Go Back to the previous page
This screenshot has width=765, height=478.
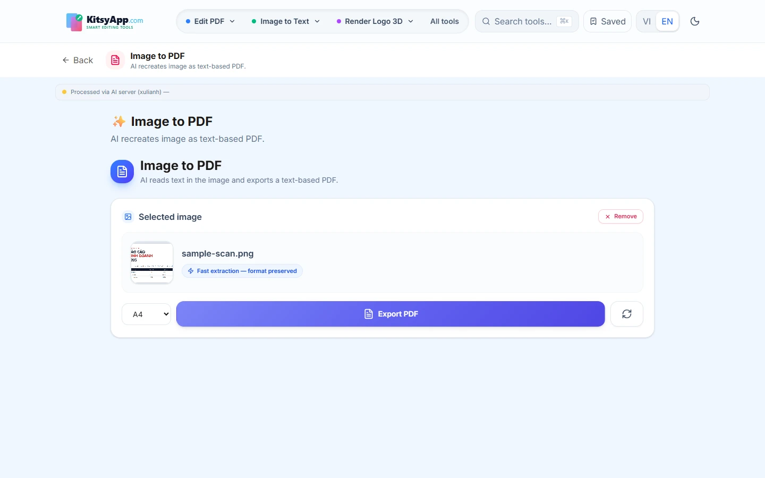pyautogui.click(x=78, y=60)
